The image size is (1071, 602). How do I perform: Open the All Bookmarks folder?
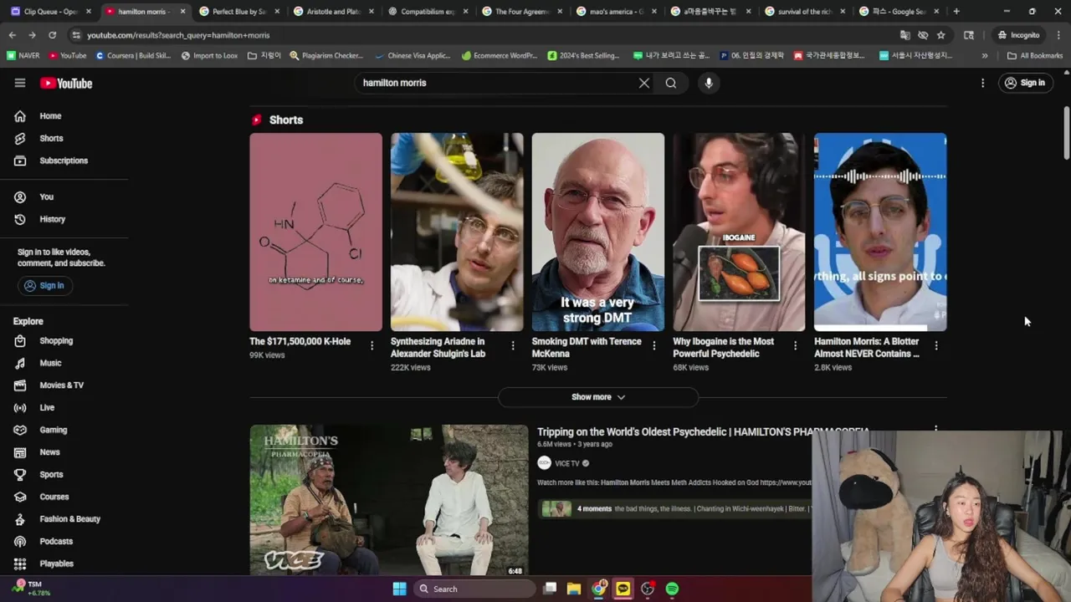coord(1035,55)
